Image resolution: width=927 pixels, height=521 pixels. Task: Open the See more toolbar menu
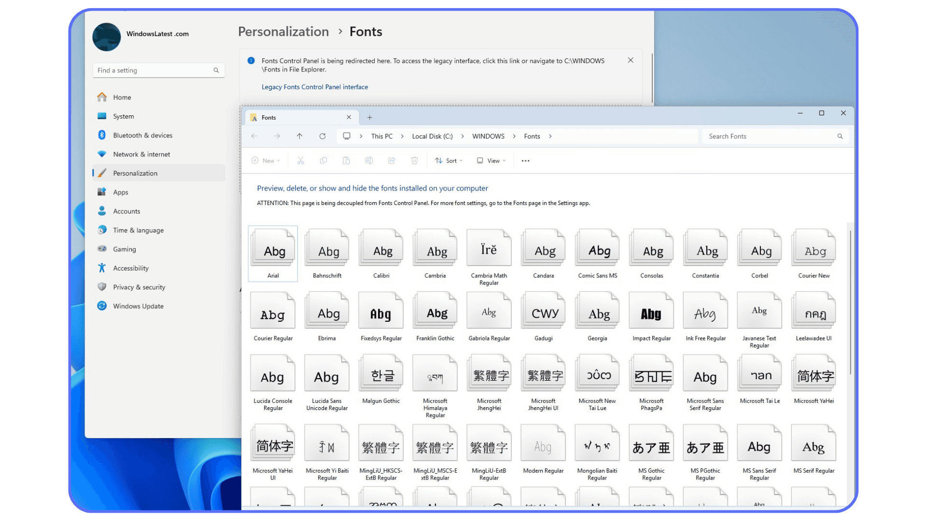525,160
